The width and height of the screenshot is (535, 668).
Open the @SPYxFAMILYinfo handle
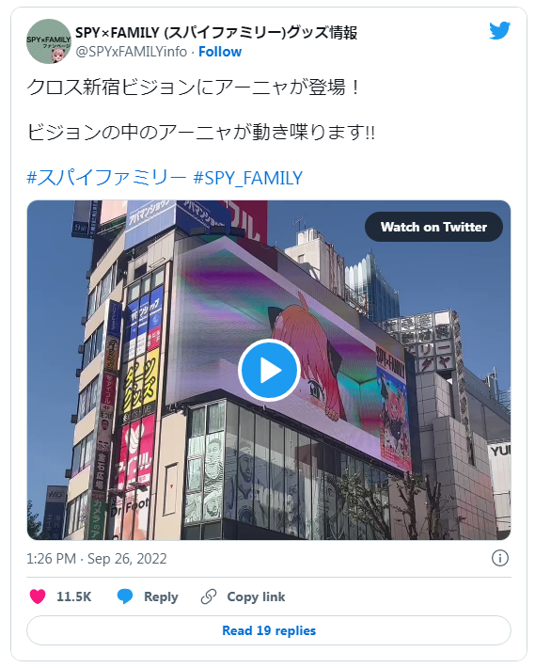(x=131, y=52)
